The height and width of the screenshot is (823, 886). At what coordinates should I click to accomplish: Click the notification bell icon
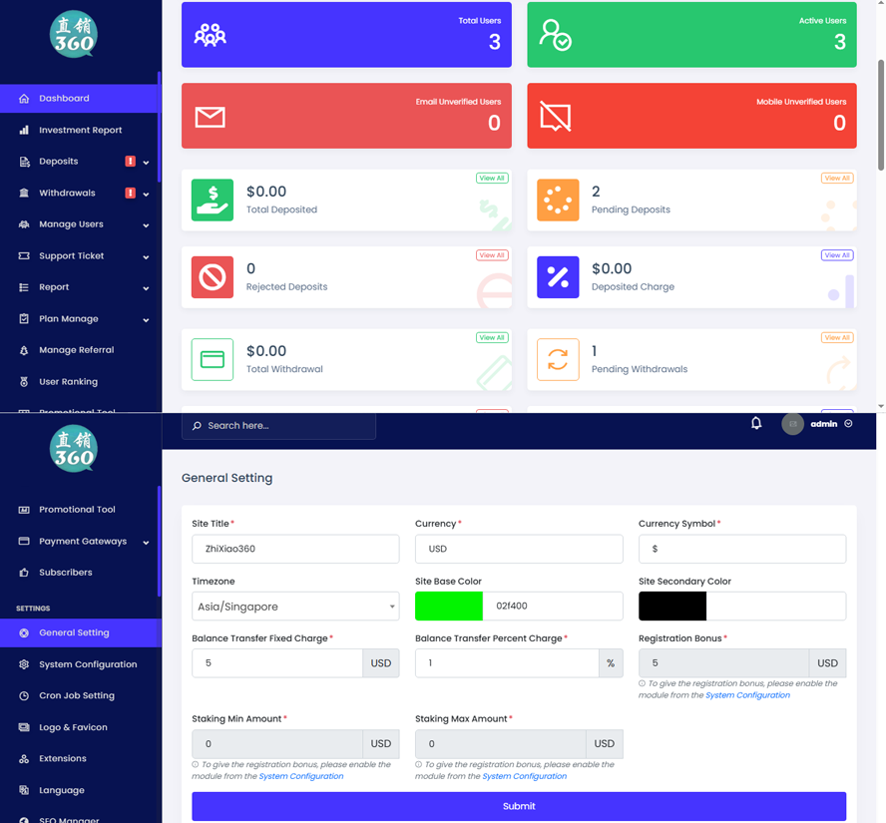coord(756,424)
